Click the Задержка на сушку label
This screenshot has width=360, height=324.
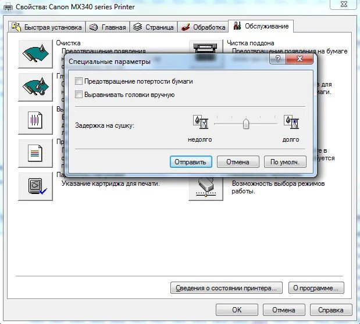(x=105, y=125)
